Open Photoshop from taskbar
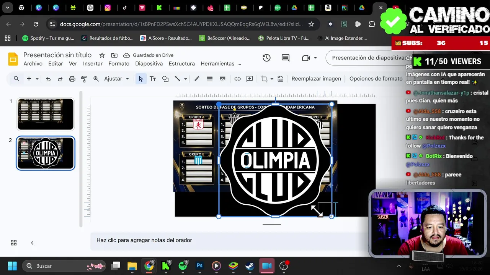 [x=199, y=266]
